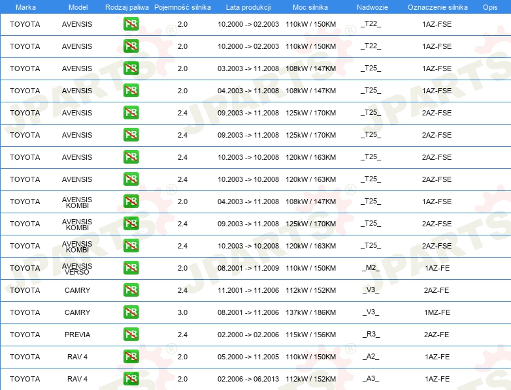Click the fuel icon in the CAMRY 3.0 row
Viewport: 511px width, 390px height.
pyautogui.click(x=131, y=312)
